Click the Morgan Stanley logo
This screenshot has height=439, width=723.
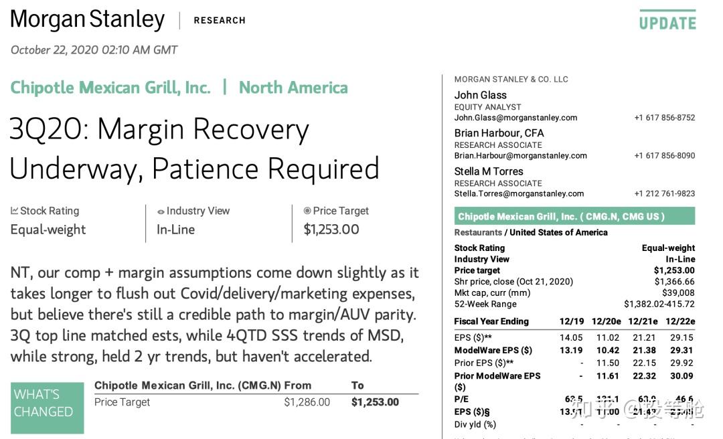coord(88,19)
